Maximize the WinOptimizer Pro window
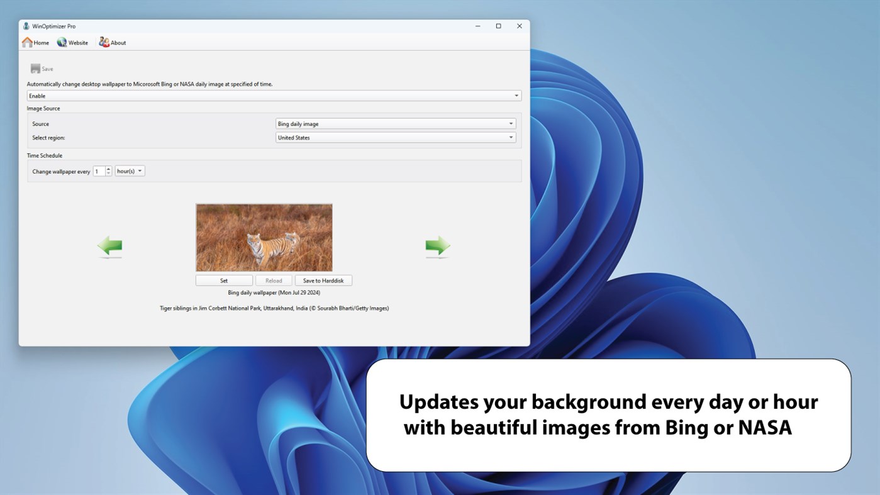880x495 pixels. point(498,26)
